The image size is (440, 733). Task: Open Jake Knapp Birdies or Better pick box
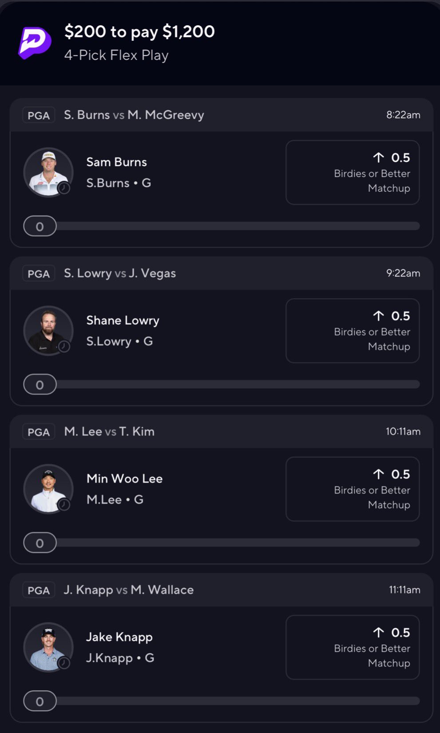pos(353,647)
